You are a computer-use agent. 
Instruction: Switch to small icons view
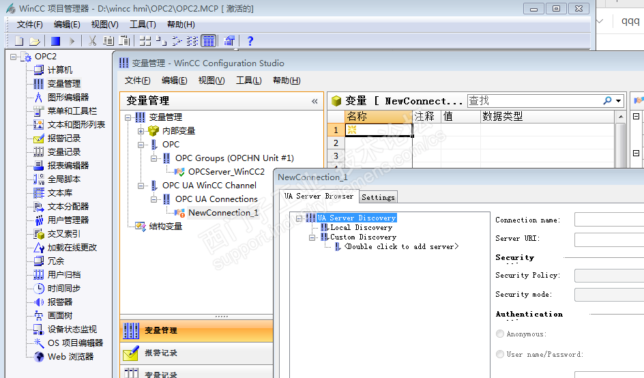162,41
